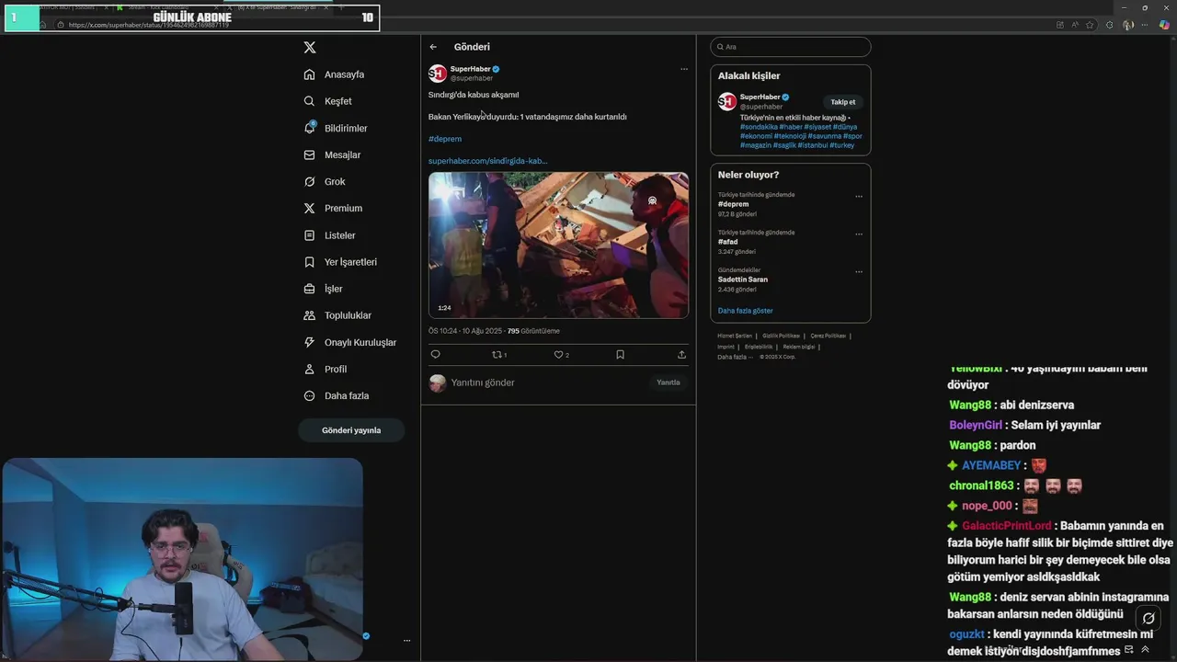Open Mesajlar messages
Viewport: 1177px width, 662px height.
332,154
